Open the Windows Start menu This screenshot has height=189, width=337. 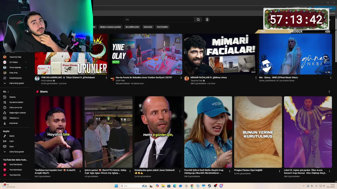pos(116,186)
